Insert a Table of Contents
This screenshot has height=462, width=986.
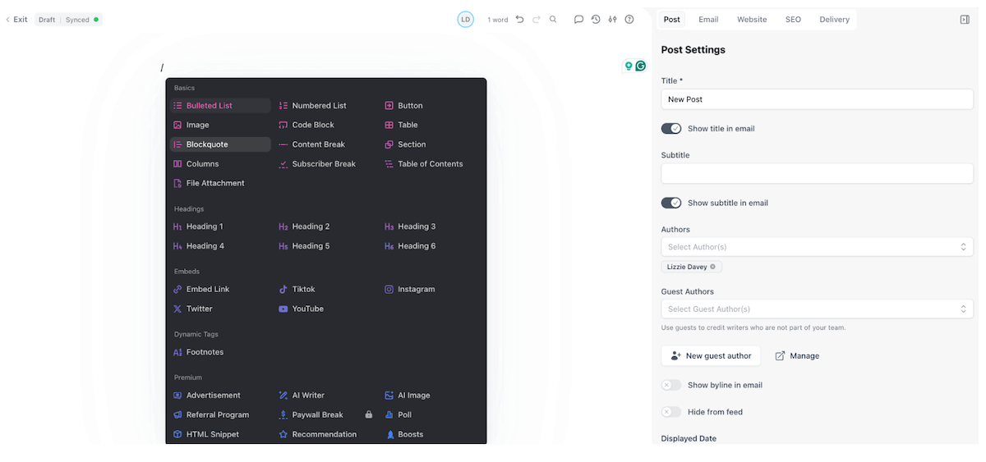pyautogui.click(x=424, y=164)
